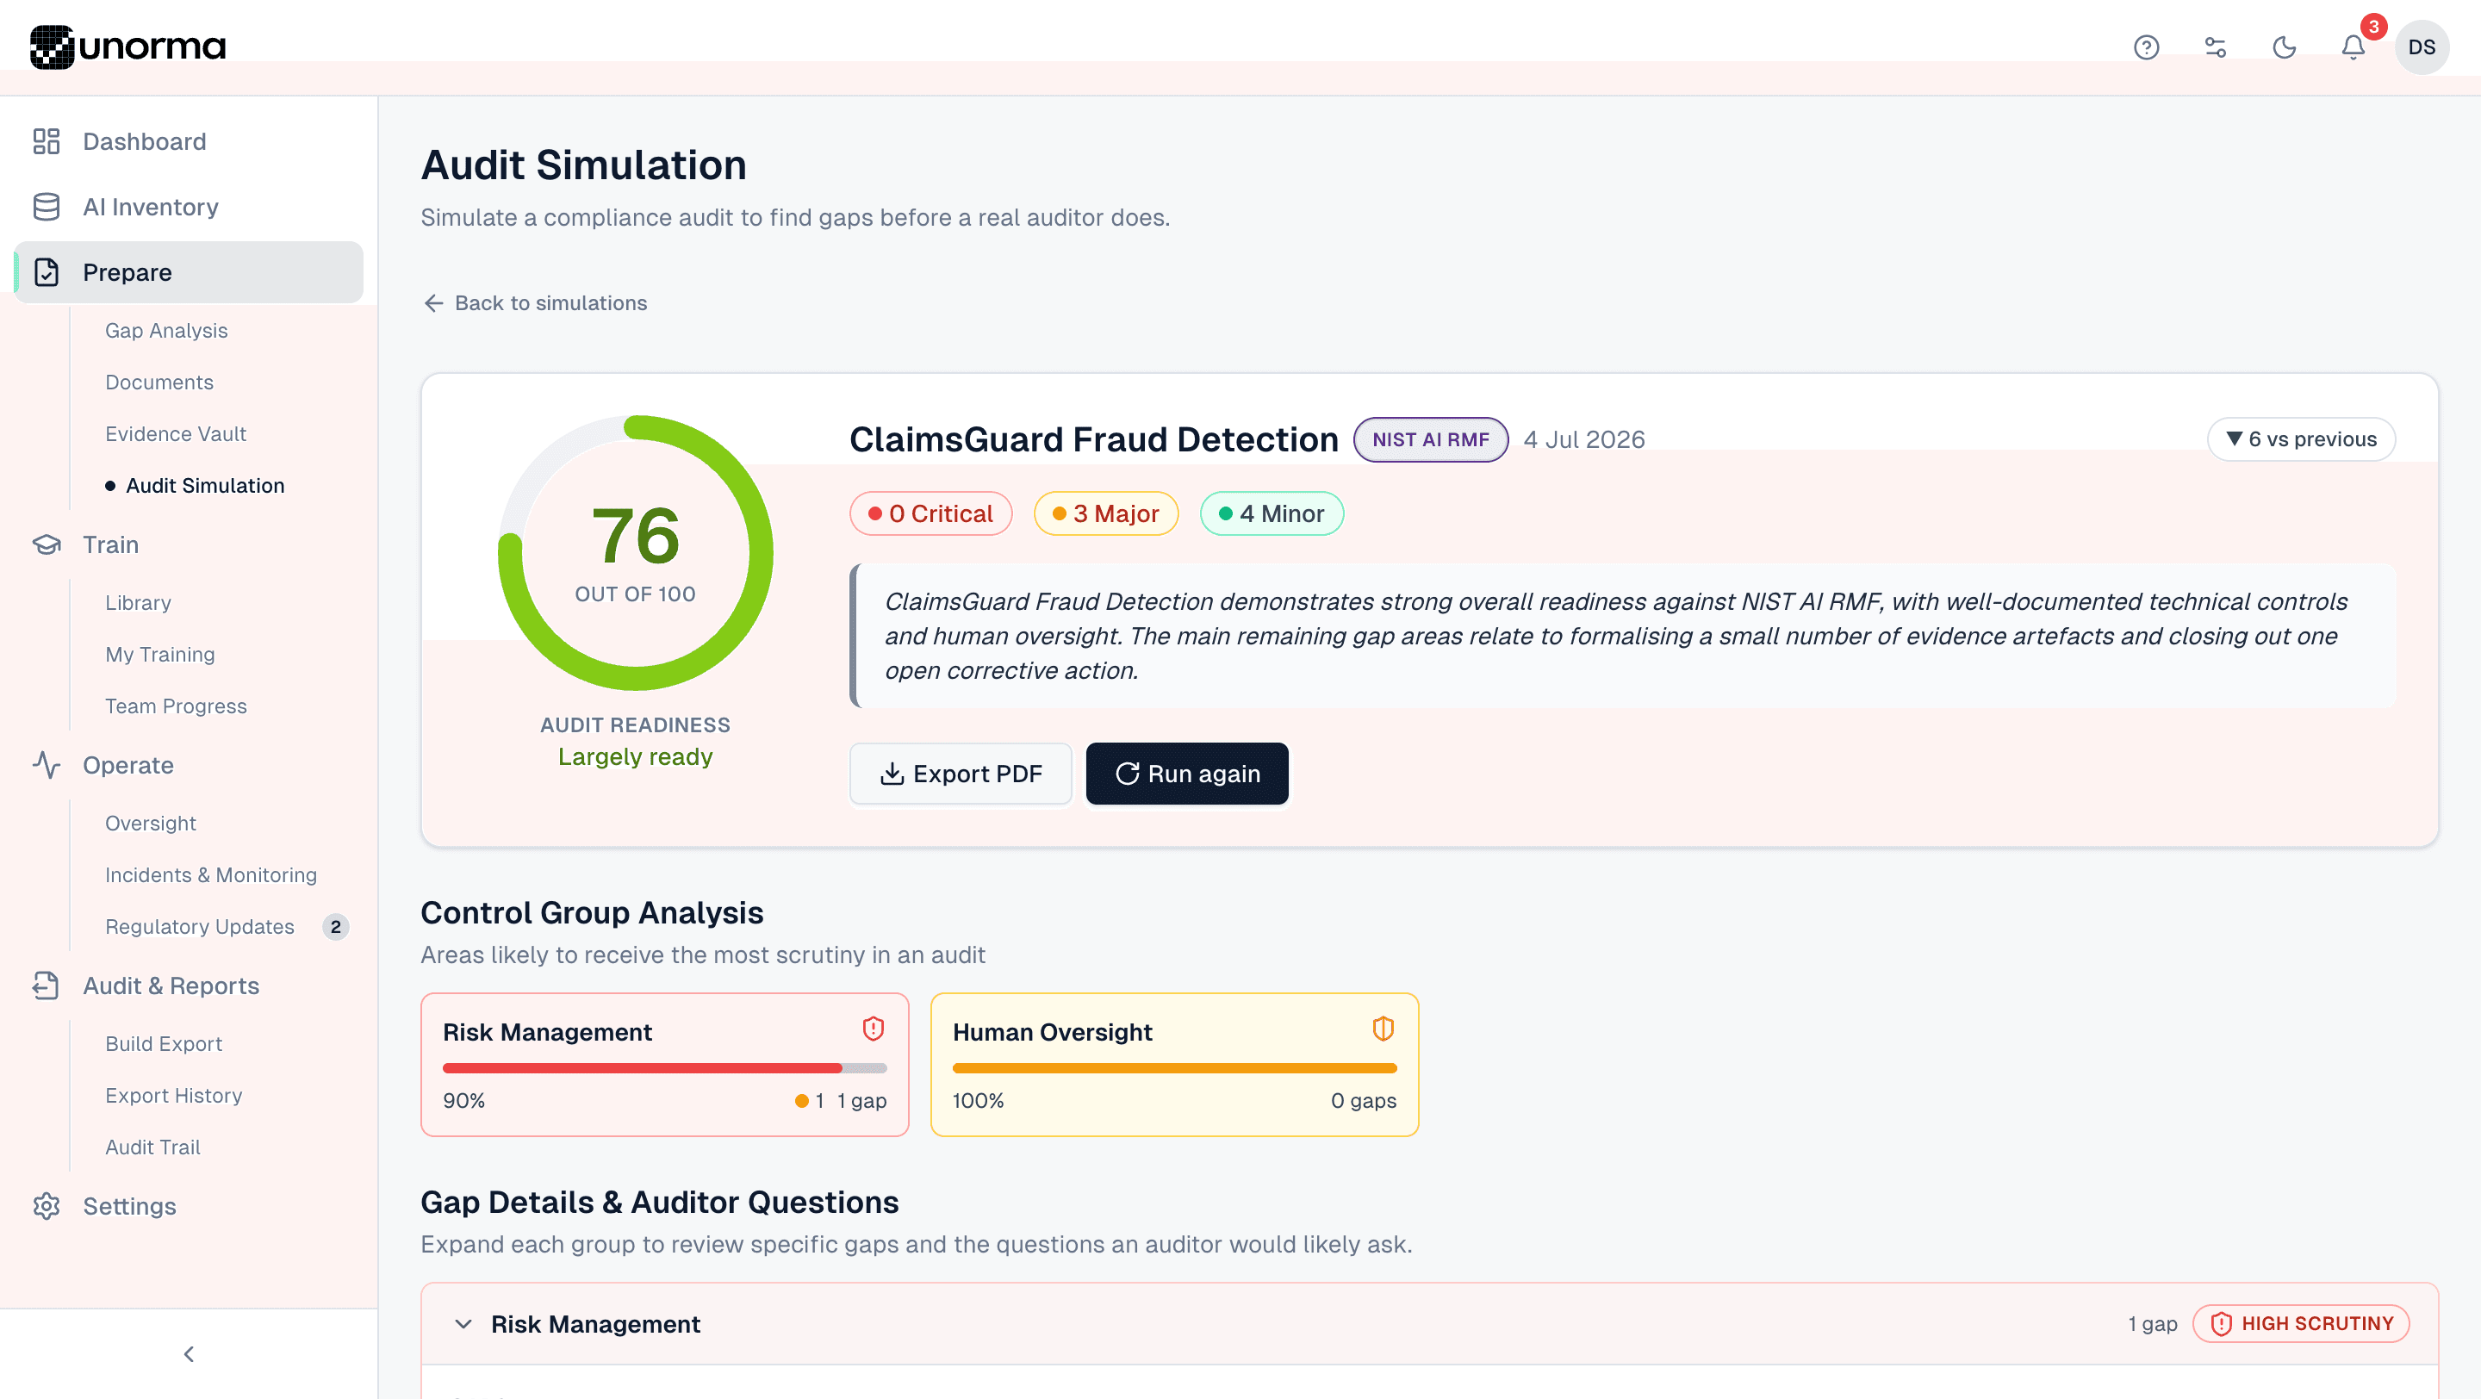Open Gap Analysis

(166, 330)
